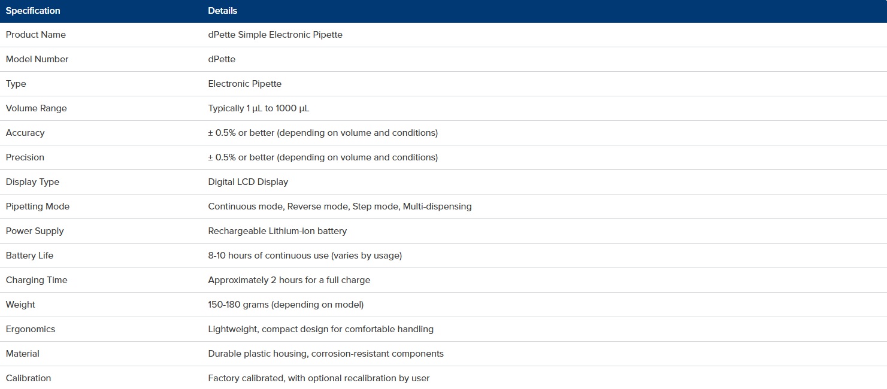This screenshot has width=887, height=389.
Task: Select the 'Battery Life' label
Action: click(x=30, y=256)
